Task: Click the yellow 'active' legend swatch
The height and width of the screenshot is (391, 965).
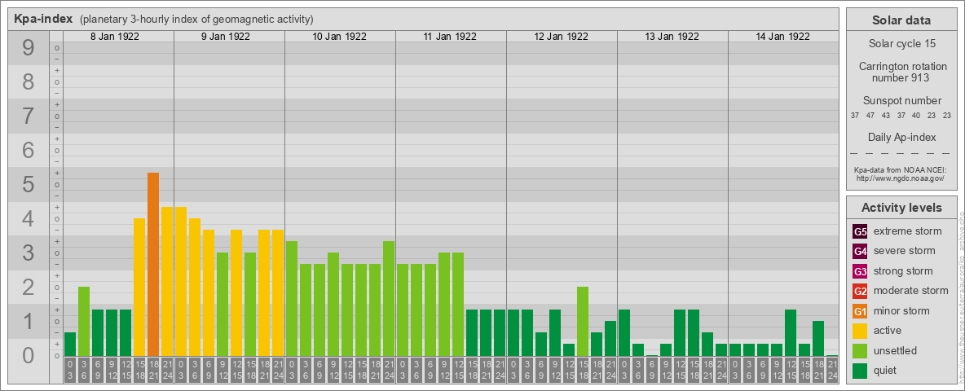Action: (860, 331)
